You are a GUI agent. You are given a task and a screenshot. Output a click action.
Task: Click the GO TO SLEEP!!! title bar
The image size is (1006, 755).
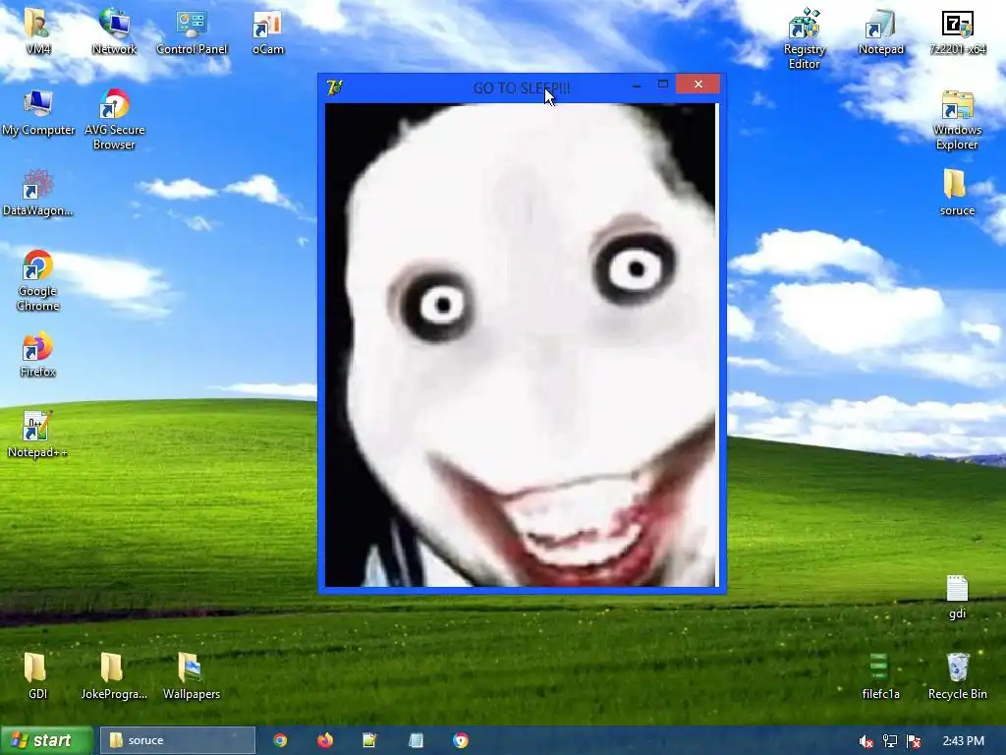[x=521, y=87]
